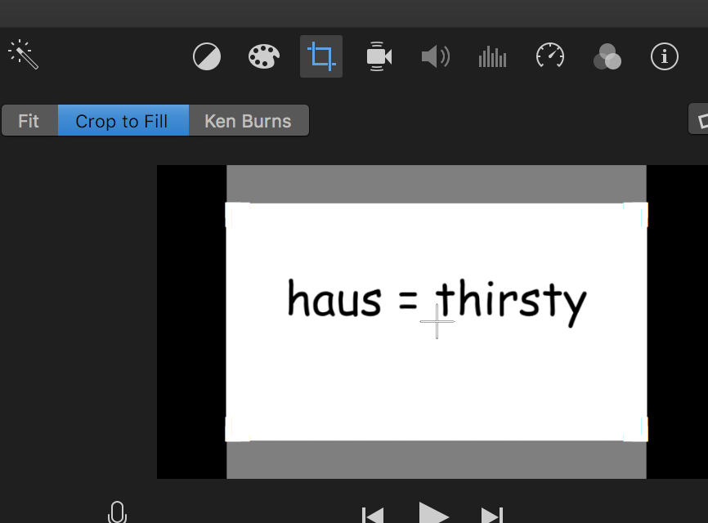Open the volume controls

[435, 56]
